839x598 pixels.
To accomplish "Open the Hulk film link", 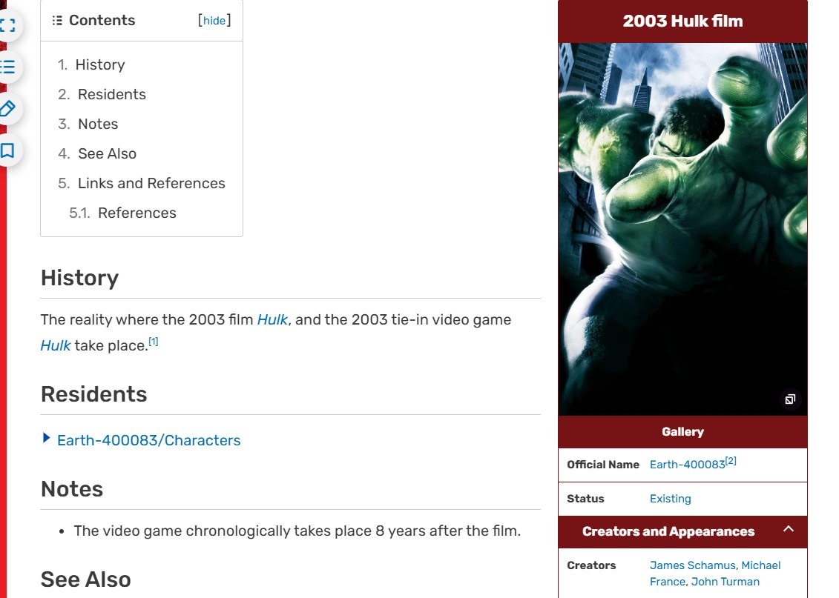I will [x=272, y=319].
